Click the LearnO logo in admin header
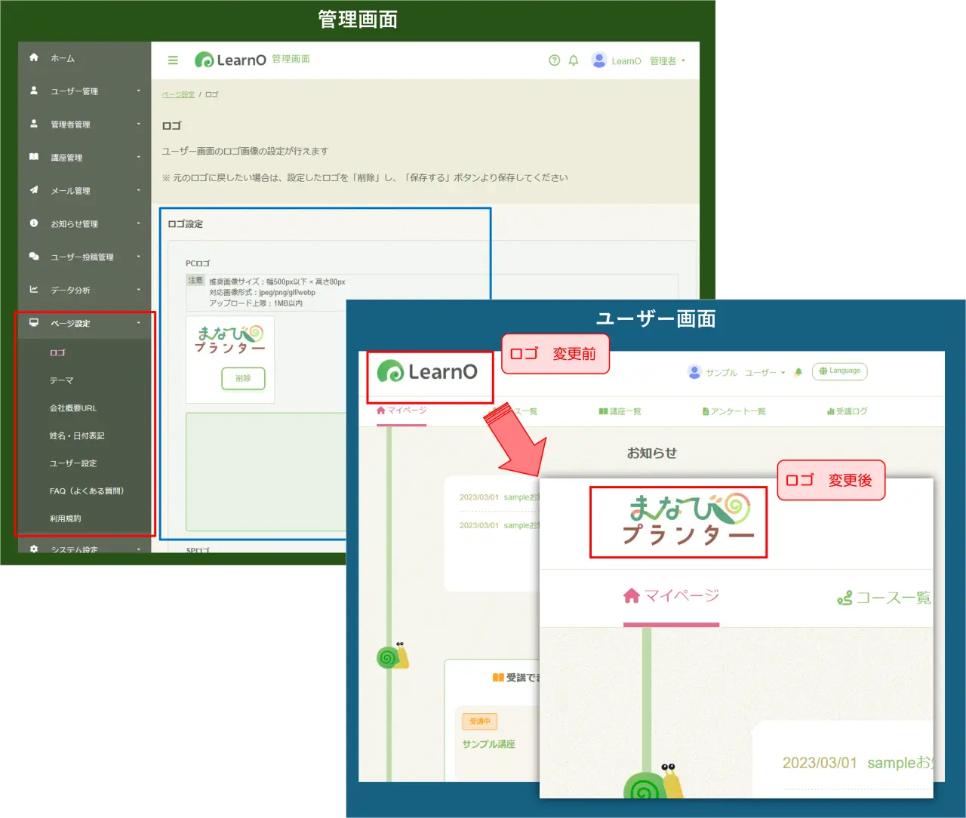Viewport: 966px width, 818px height. tap(230, 60)
